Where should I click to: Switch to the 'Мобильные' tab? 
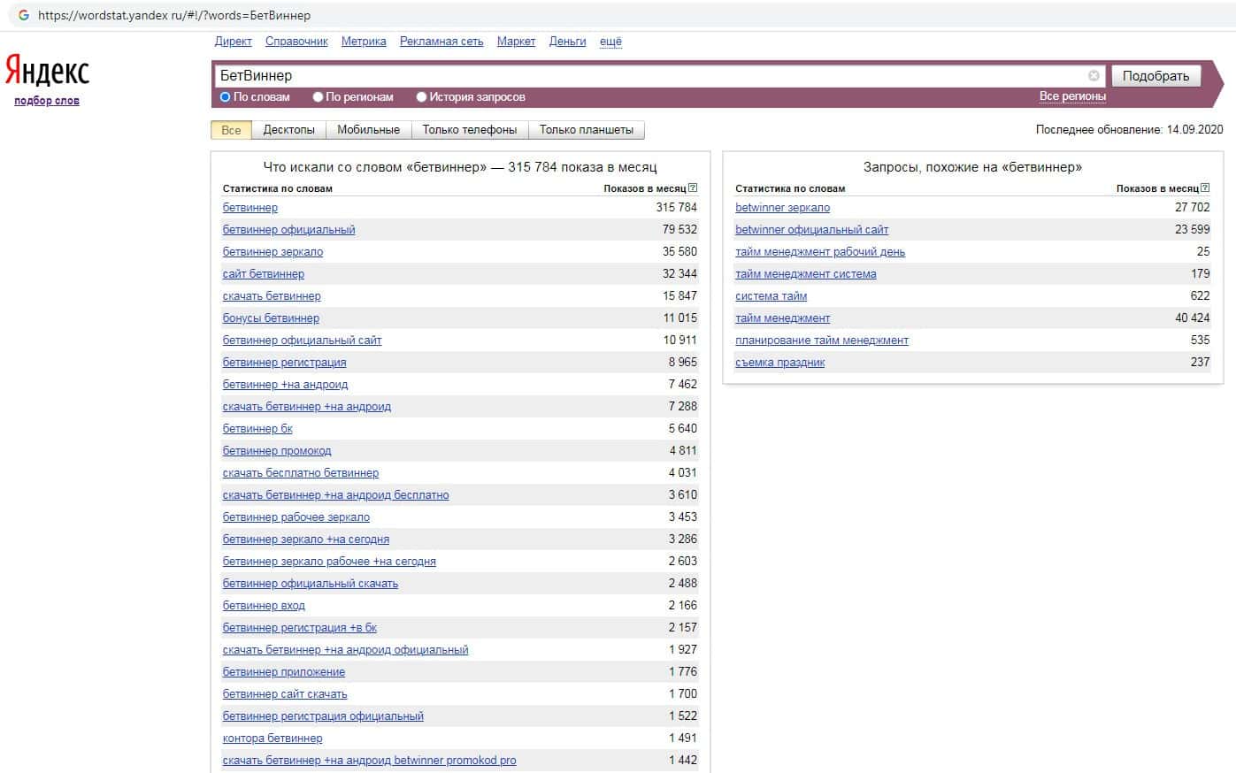point(368,130)
